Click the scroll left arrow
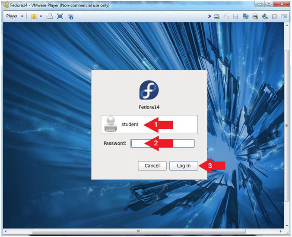This screenshot has height=237, width=292. coord(6,231)
